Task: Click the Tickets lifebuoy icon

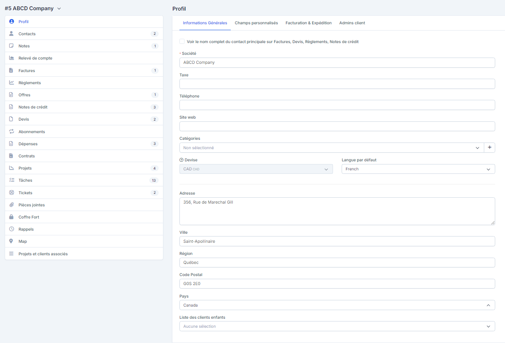Action: click(x=11, y=193)
